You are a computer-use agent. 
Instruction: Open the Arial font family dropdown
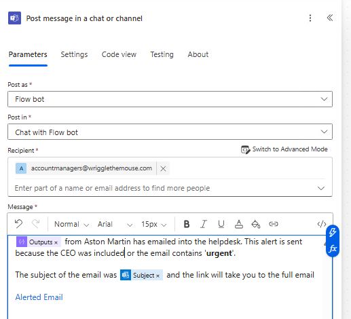tap(115, 224)
